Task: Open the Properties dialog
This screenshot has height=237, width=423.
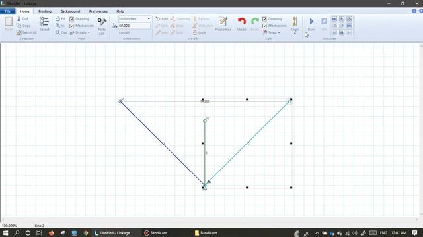Action: [223, 24]
